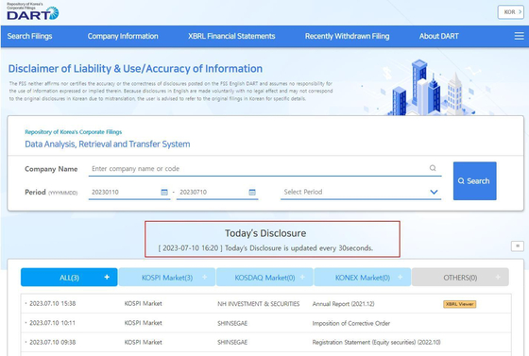The height and width of the screenshot is (356, 529).
Task: Open the hamburger menu icon
Action: point(519,36)
